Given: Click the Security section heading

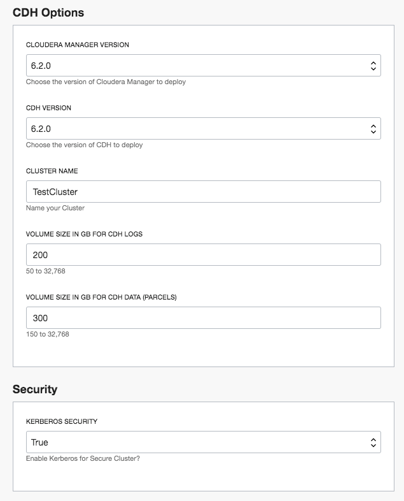Looking at the screenshot, I should [x=35, y=389].
